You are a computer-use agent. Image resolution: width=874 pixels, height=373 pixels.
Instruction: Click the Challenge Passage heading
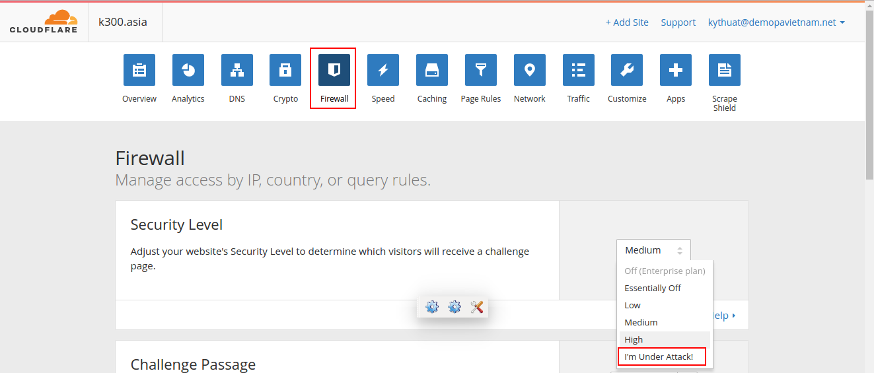pos(193,364)
